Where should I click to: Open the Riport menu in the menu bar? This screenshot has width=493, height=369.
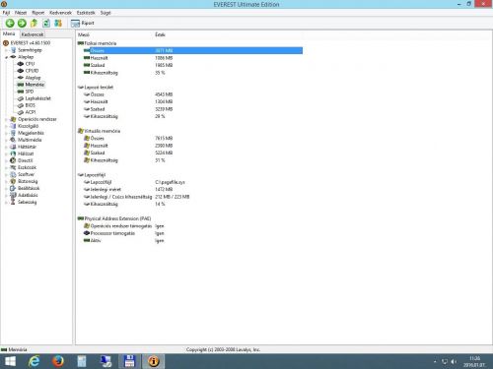38,13
